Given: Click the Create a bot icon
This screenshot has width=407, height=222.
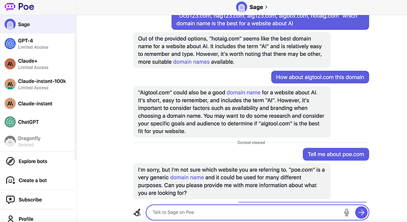Looking at the screenshot, I should (10, 180).
